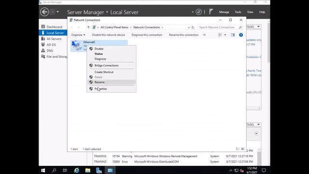
Task: Click Rename this connection
Action: tap(183, 35)
